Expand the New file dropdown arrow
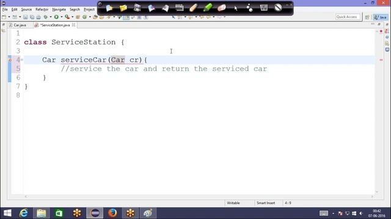Viewport: 391px width, 219px height. click(9, 17)
